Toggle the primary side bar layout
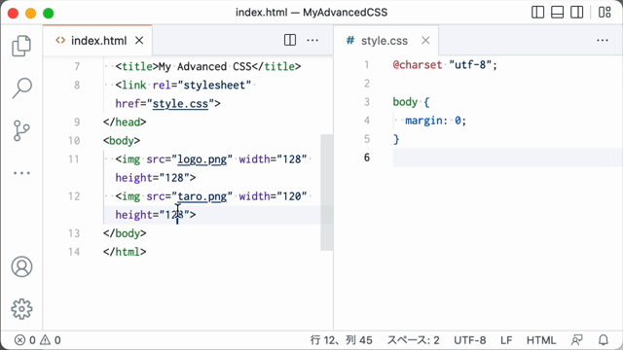 click(x=537, y=13)
